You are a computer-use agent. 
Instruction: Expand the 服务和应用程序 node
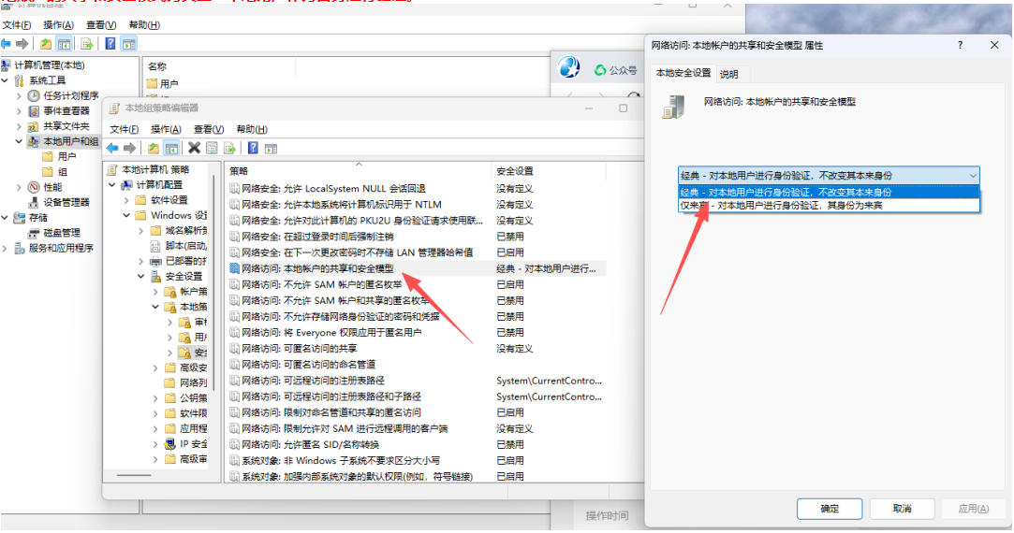(x=6, y=248)
